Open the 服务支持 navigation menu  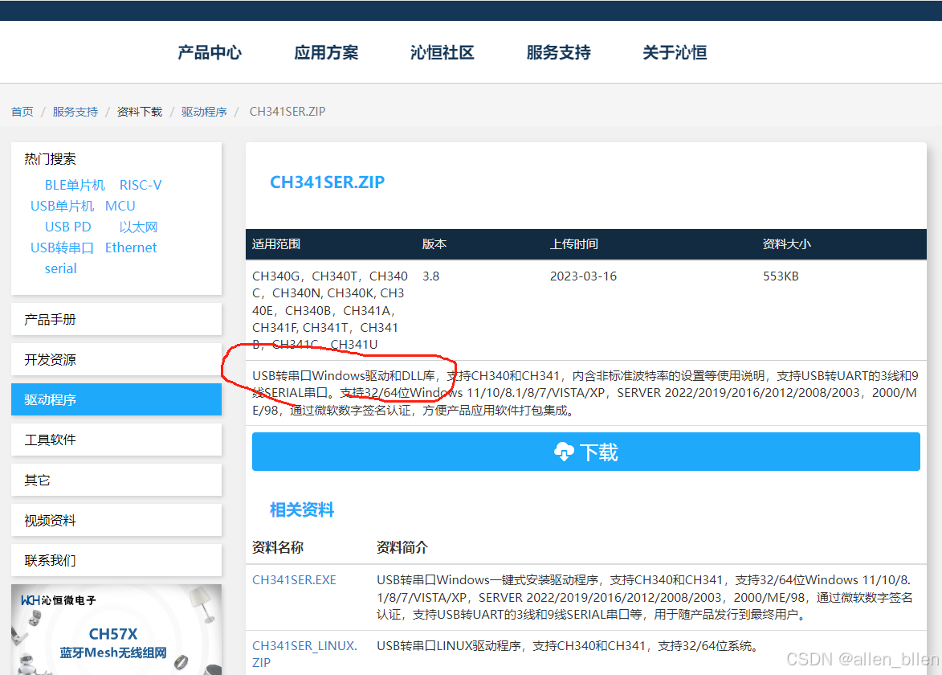coord(558,52)
